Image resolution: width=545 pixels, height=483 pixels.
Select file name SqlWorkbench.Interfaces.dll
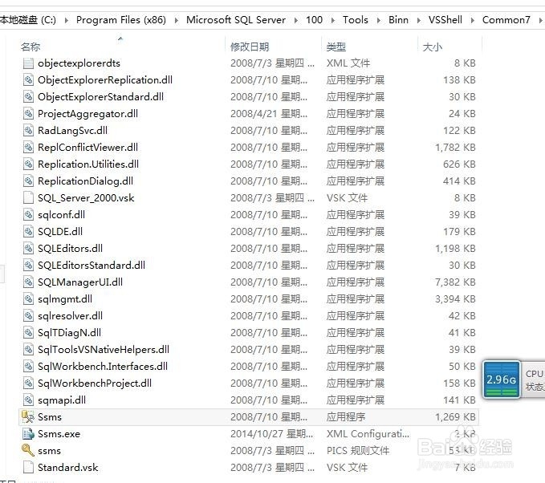pos(103,367)
